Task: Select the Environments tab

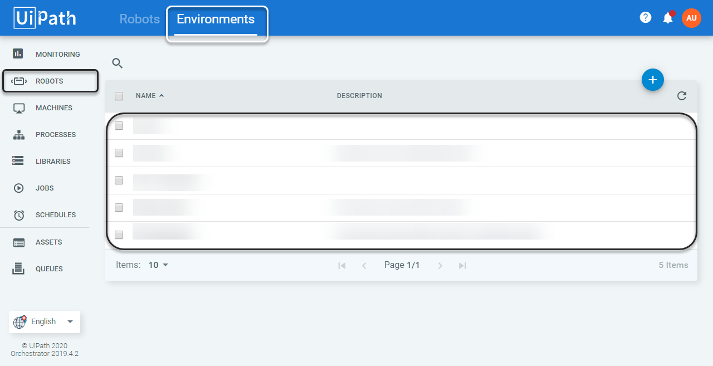Action: 216,19
